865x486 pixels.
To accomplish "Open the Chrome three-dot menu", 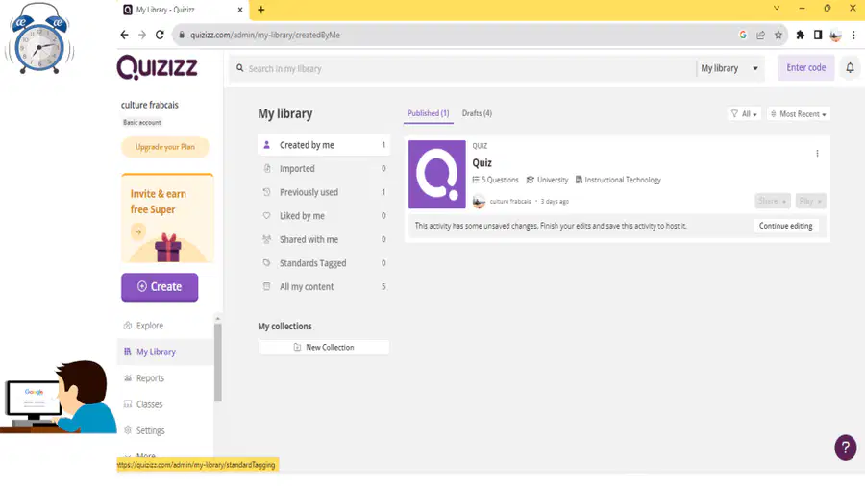I will click(x=853, y=35).
